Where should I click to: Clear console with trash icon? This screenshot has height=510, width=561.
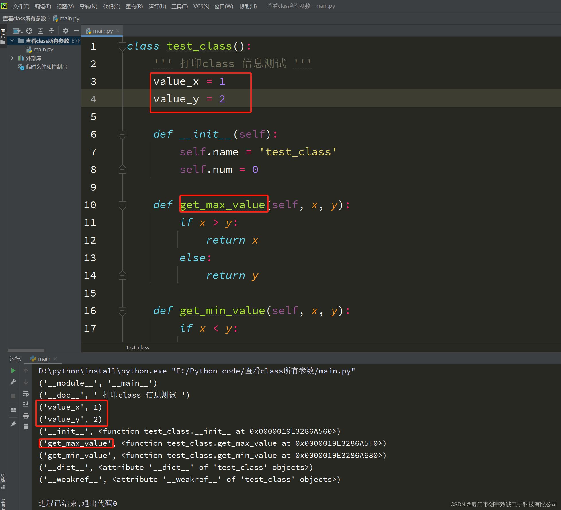coord(26,427)
